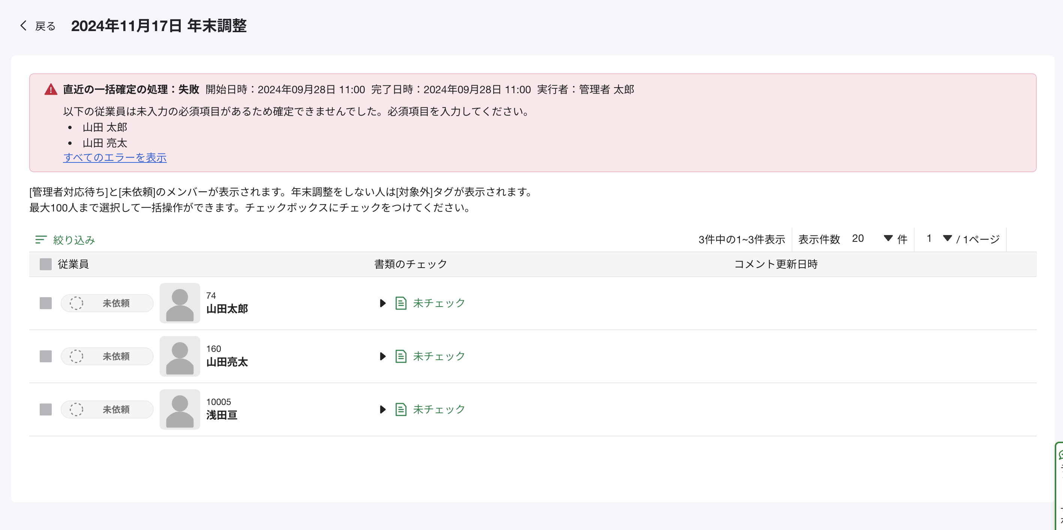Click the 絞り込み filter lines icon
This screenshot has width=1063, height=530.
click(40, 240)
